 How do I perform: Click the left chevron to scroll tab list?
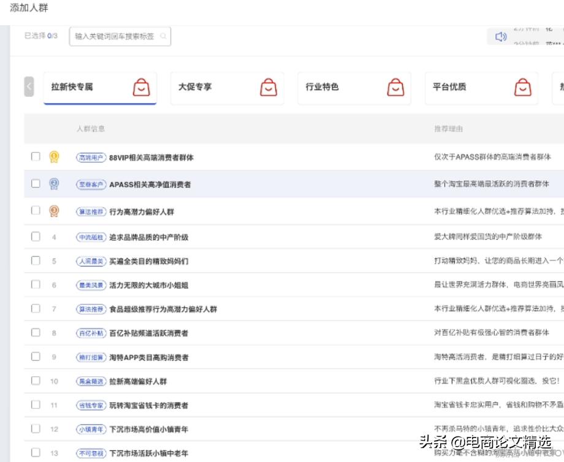29,87
